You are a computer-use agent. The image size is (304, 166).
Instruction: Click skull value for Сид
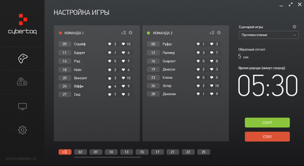pyautogui.click(x=113, y=95)
